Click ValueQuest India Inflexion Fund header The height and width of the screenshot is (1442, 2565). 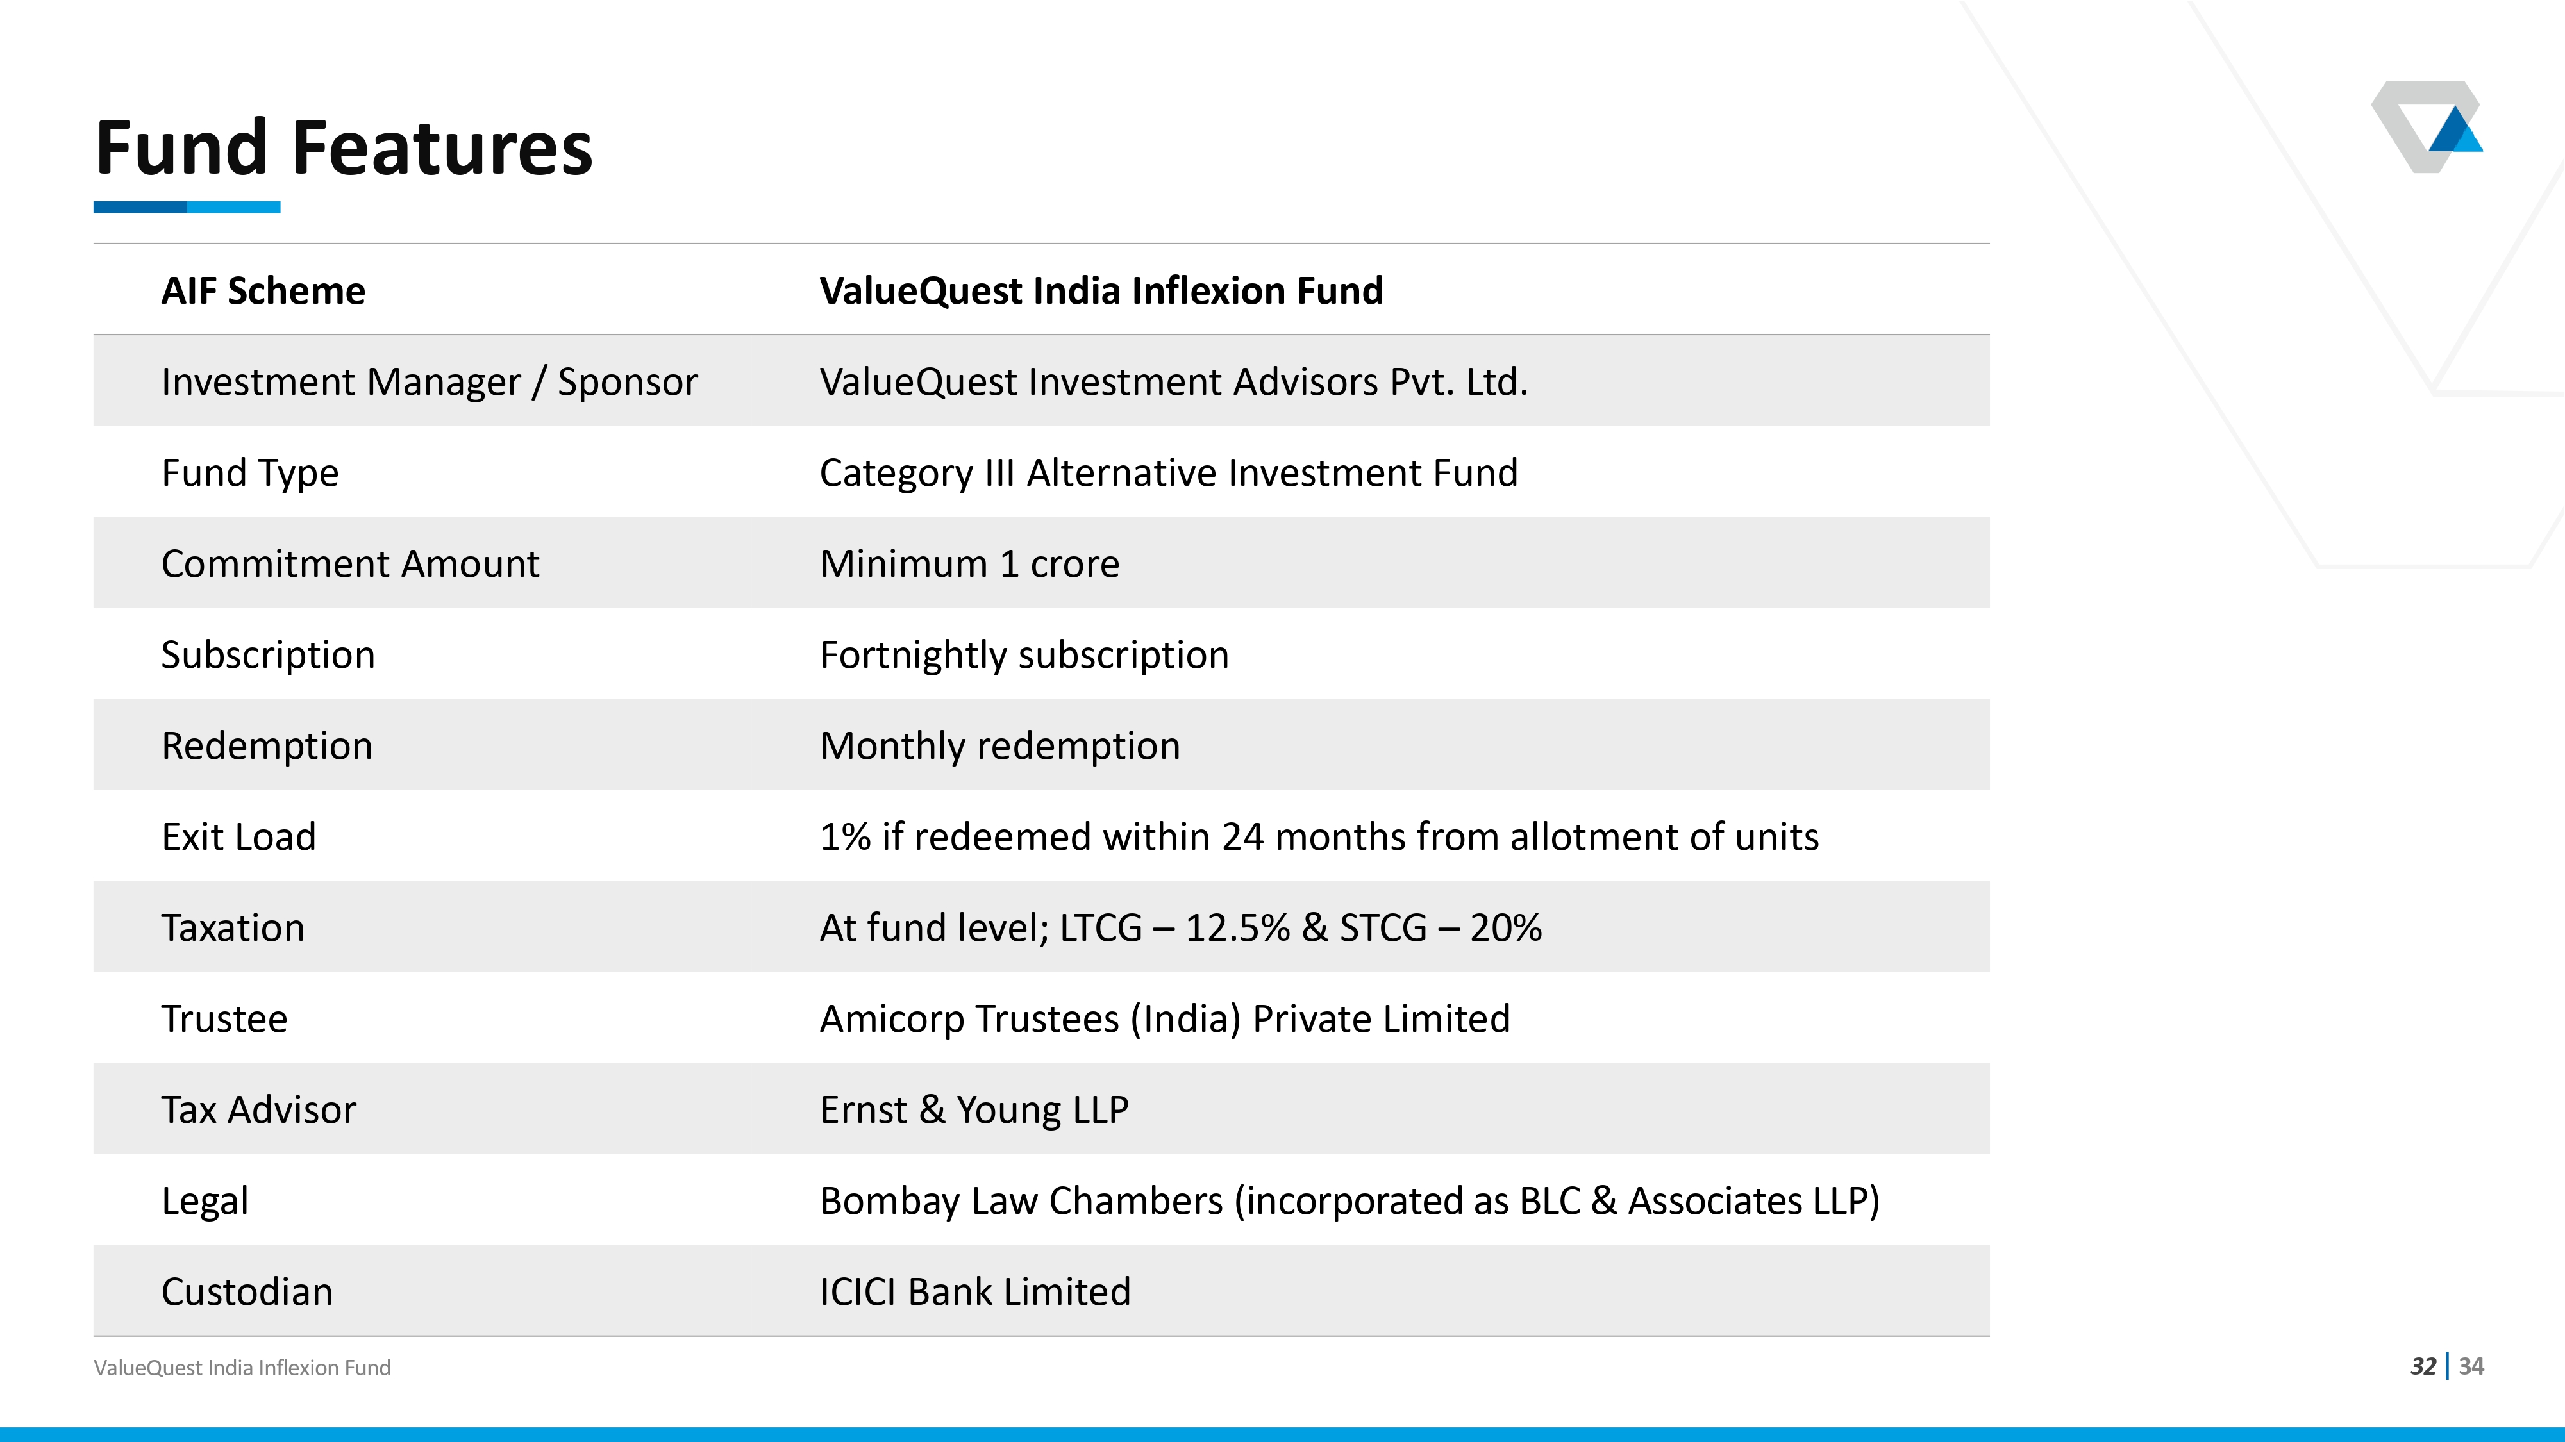tap(1101, 290)
